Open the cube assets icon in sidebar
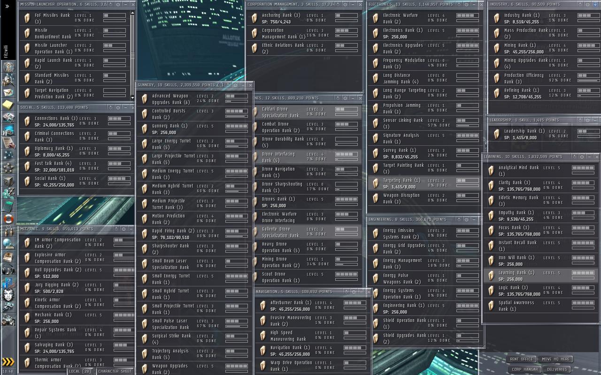601x375 pixels. 8,180
